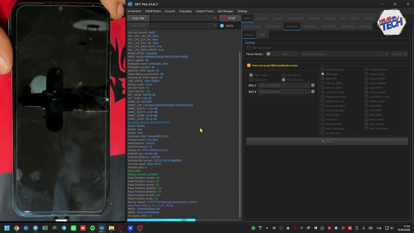Open the Fastboot tab

[x=365, y=26]
